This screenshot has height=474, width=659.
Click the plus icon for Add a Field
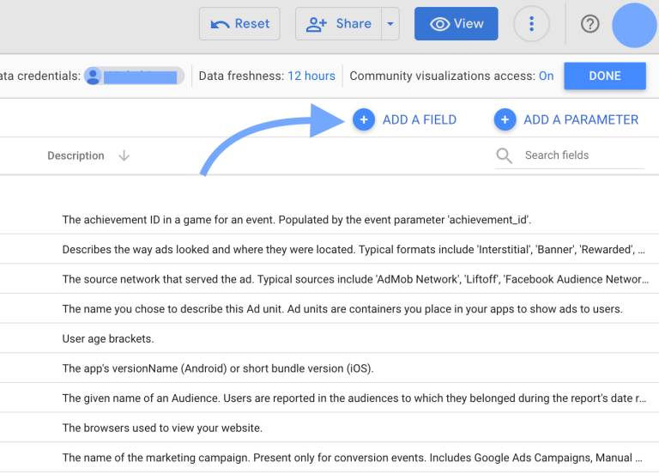364,119
